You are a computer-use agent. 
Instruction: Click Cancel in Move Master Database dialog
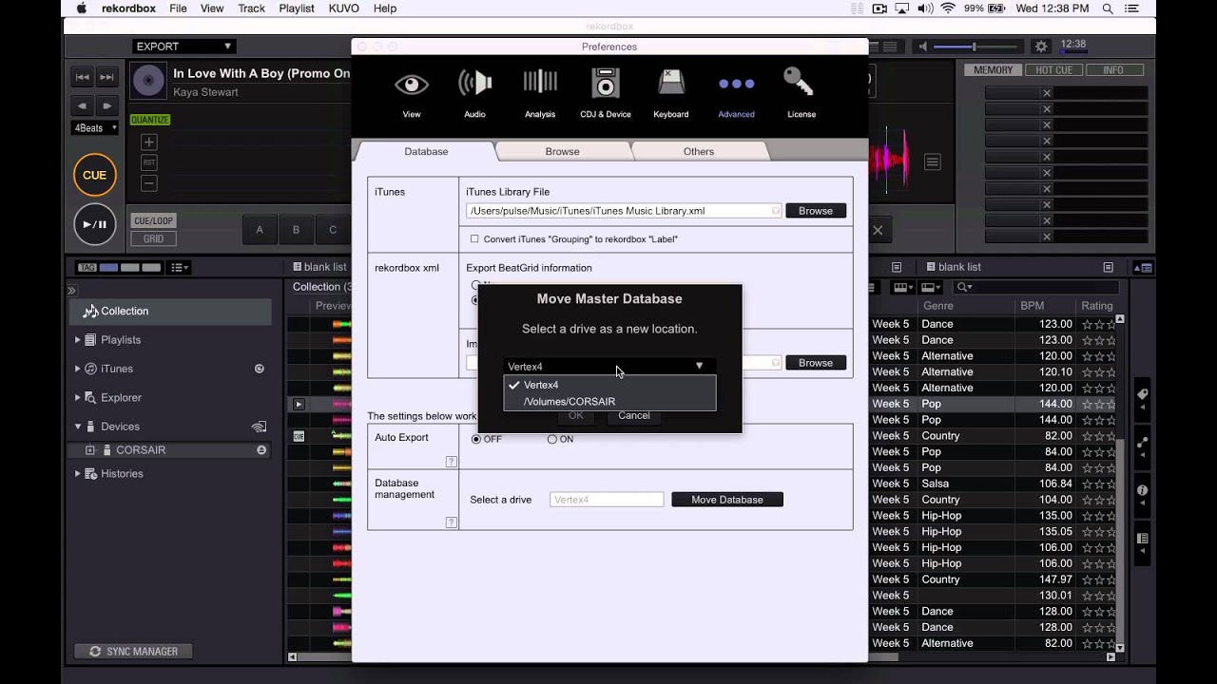[x=634, y=415]
